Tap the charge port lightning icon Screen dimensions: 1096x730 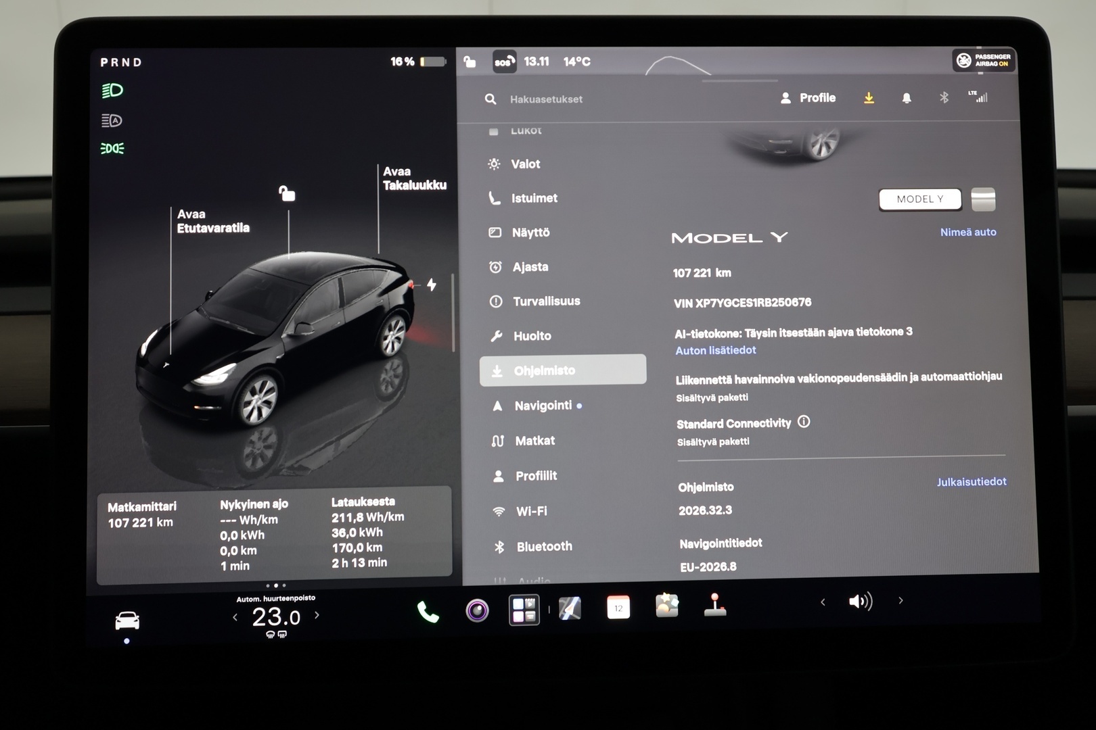tap(432, 285)
